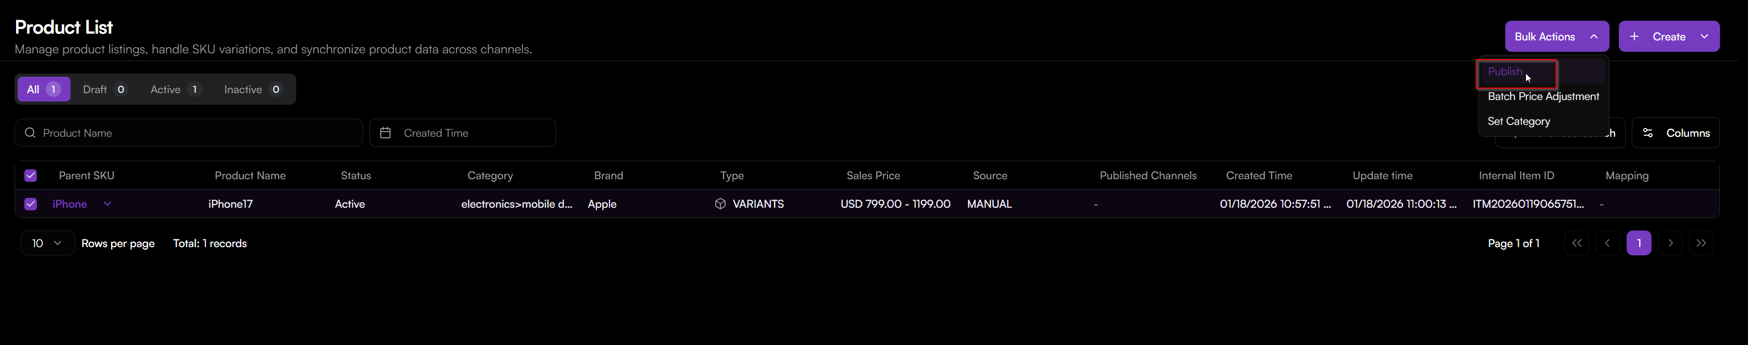The width and height of the screenshot is (1748, 345).
Task: Open the iPhone parent SKU link
Action: pos(70,204)
